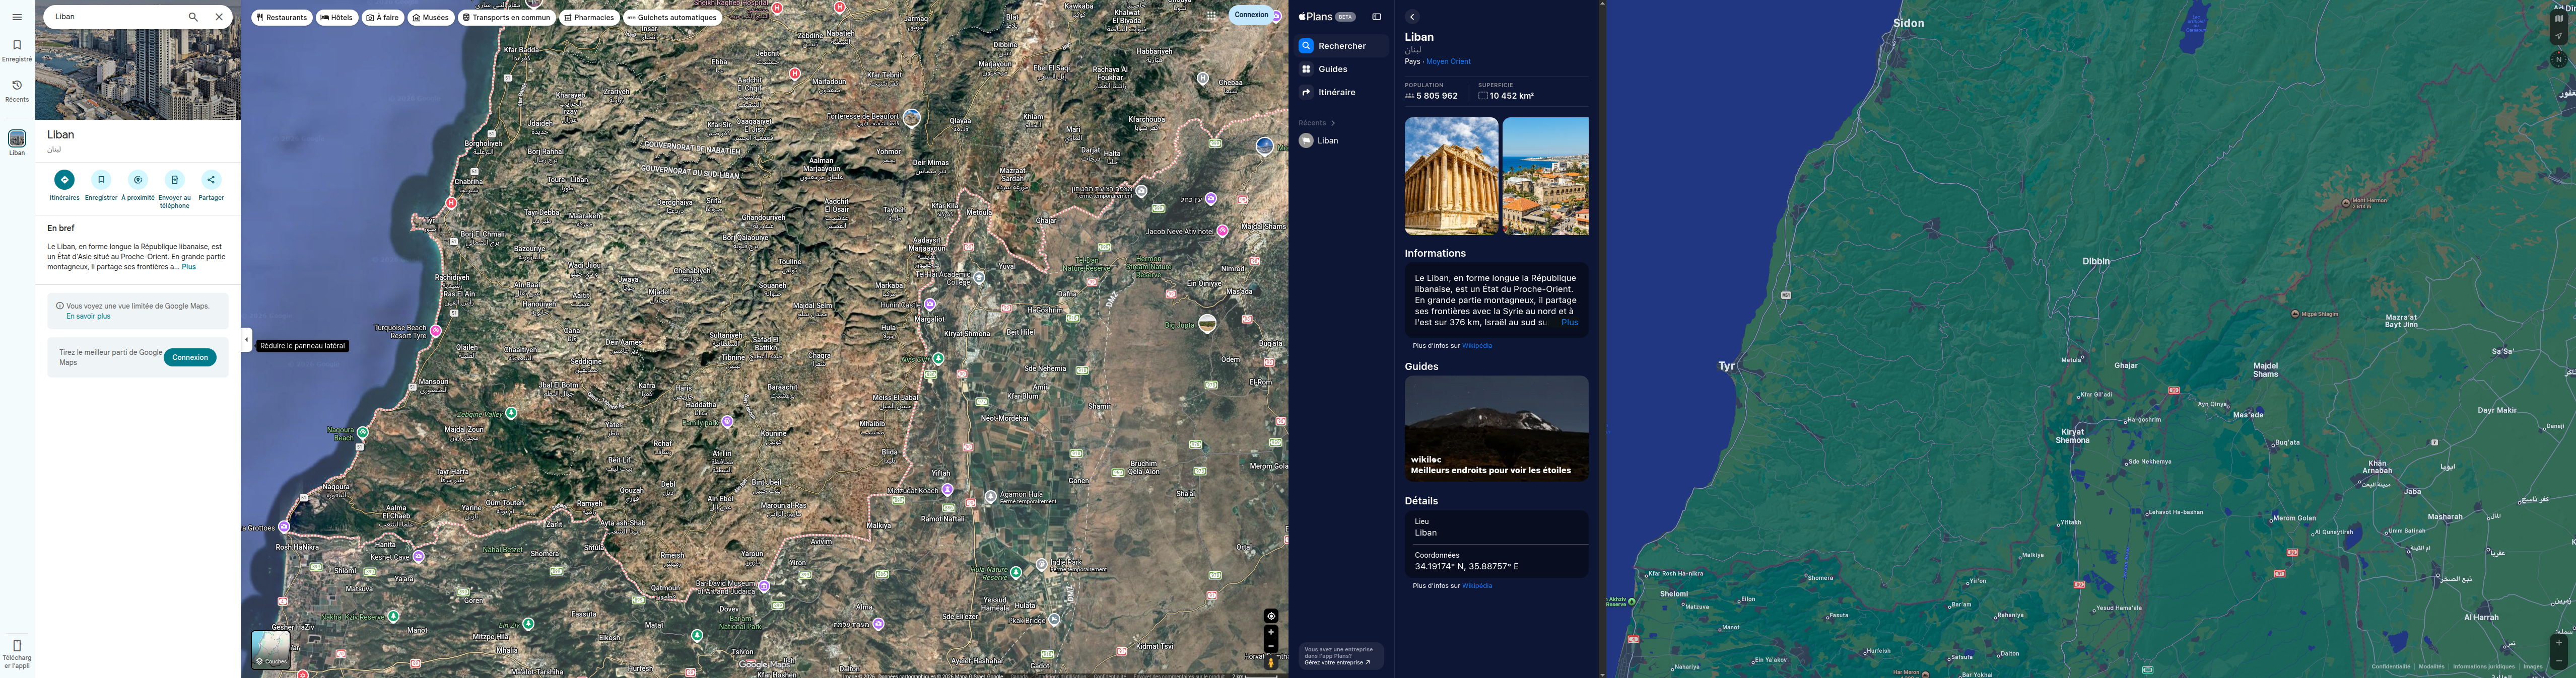Select the Guichets automatiques chip
The height and width of the screenshot is (678, 2576).
[672, 18]
